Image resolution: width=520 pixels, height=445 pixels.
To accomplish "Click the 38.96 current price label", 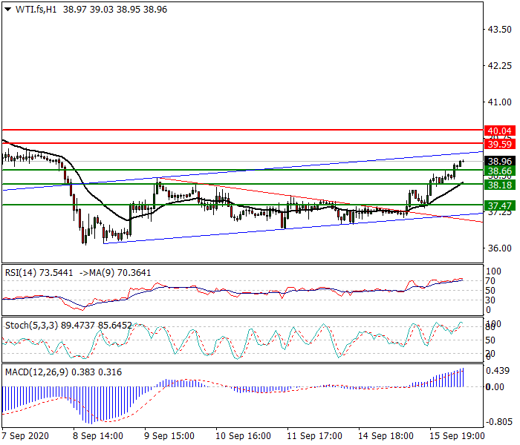I will 500,162.
